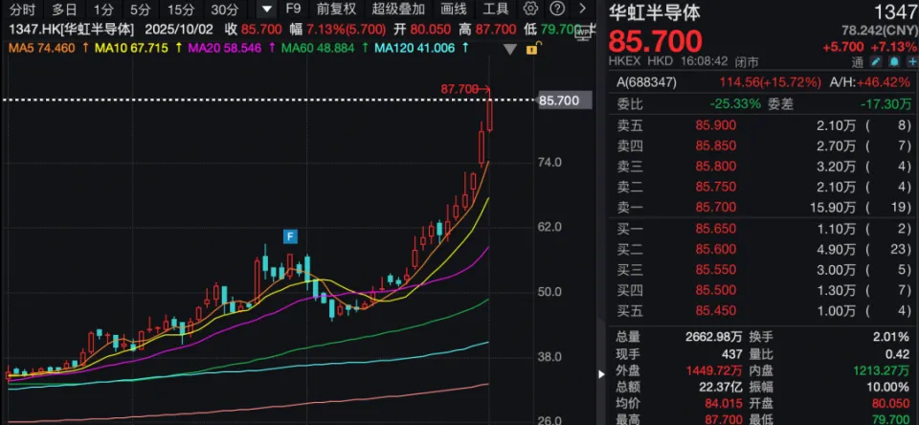Open the 多日 multi-day view

pyautogui.click(x=64, y=10)
